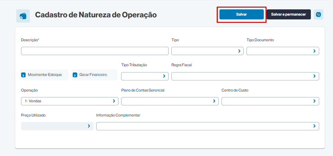Image resolution: width=333 pixels, height=156 pixels.
Task: Open the Regra Fiscal dropdown
Action: 245,76
